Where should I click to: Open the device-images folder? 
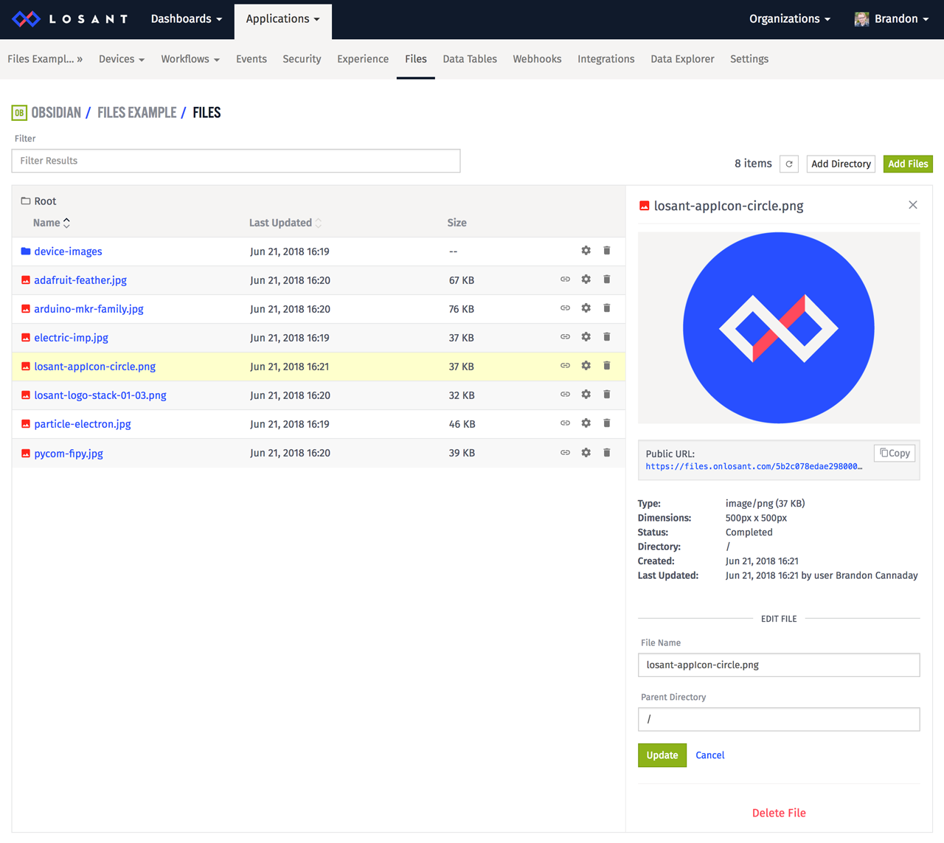(x=68, y=251)
